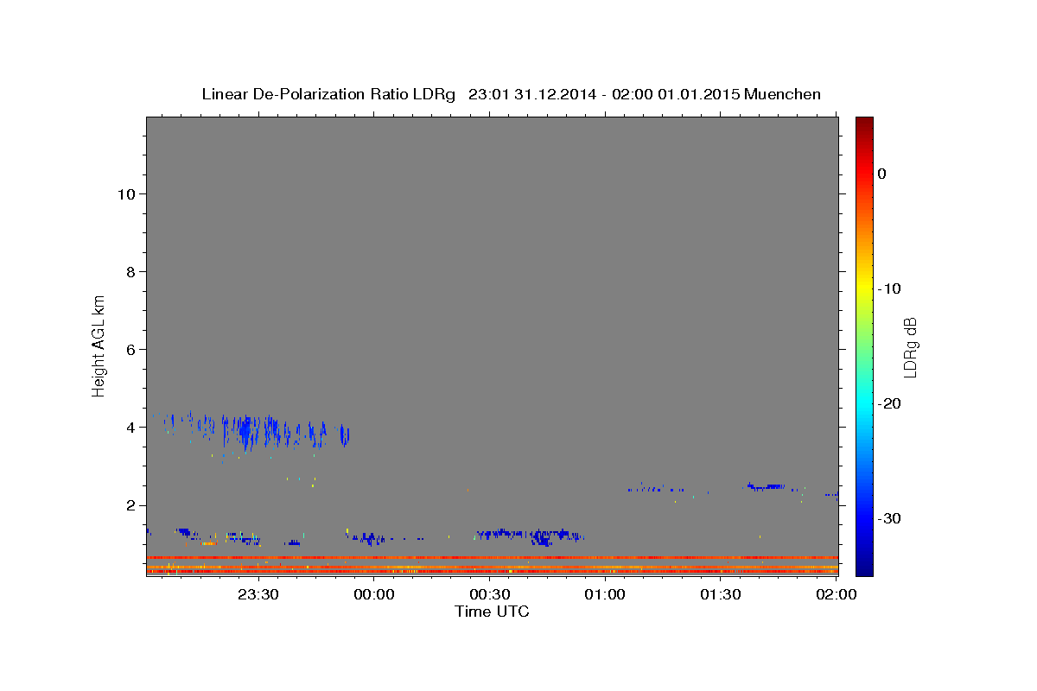Click the thin blue layer near 01:40 at 2.5 km
This screenshot has width=1037, height=691.
pyautogui.click(x=767, y=487)
